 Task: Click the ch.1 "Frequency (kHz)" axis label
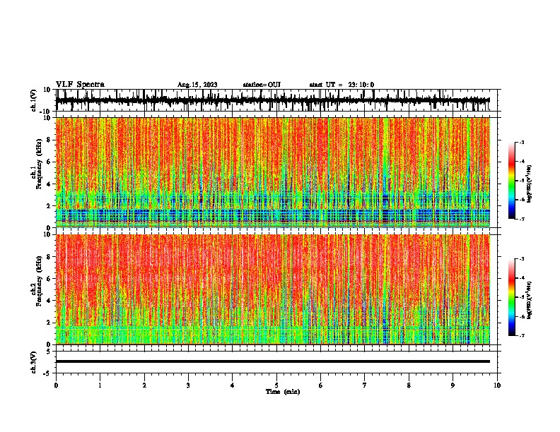(39, 164)
